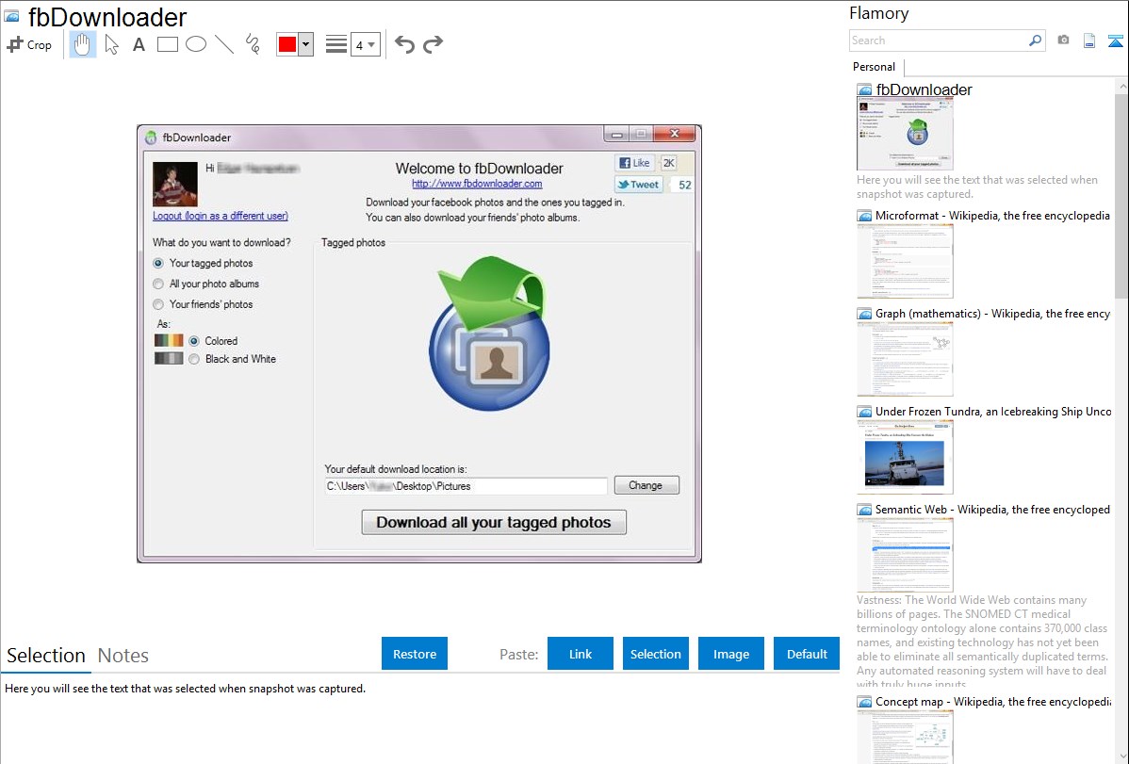Click the fbDownloader title bar icon
The image size is (1129, 764).
151,138
